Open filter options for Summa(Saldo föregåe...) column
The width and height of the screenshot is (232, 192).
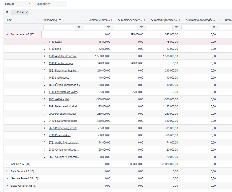(214, 27)
